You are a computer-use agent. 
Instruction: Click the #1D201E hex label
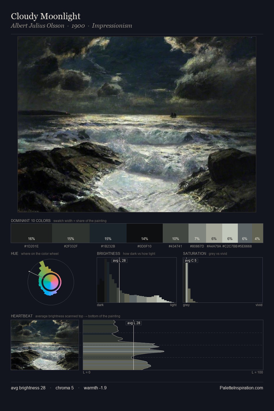pos(32,246)
